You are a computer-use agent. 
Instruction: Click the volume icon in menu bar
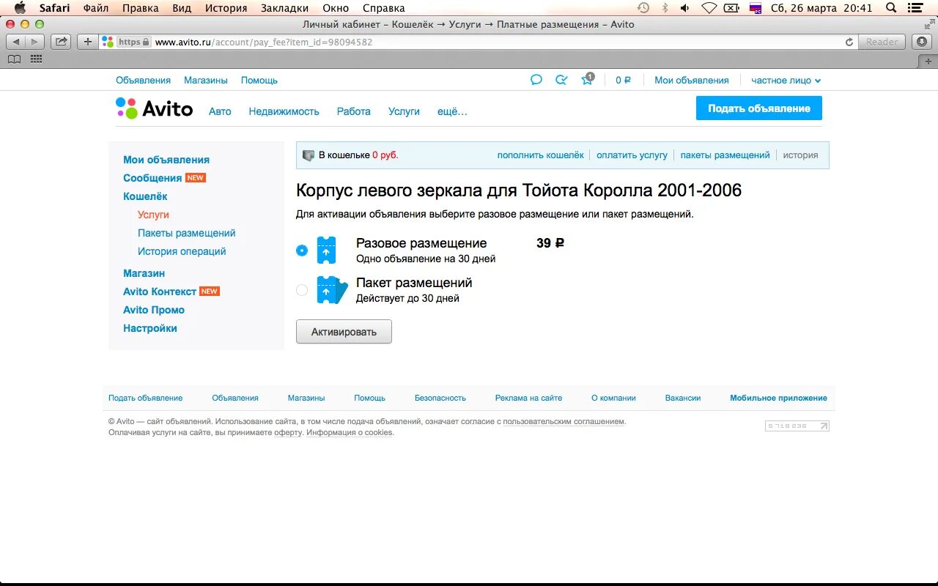point(685,8)
